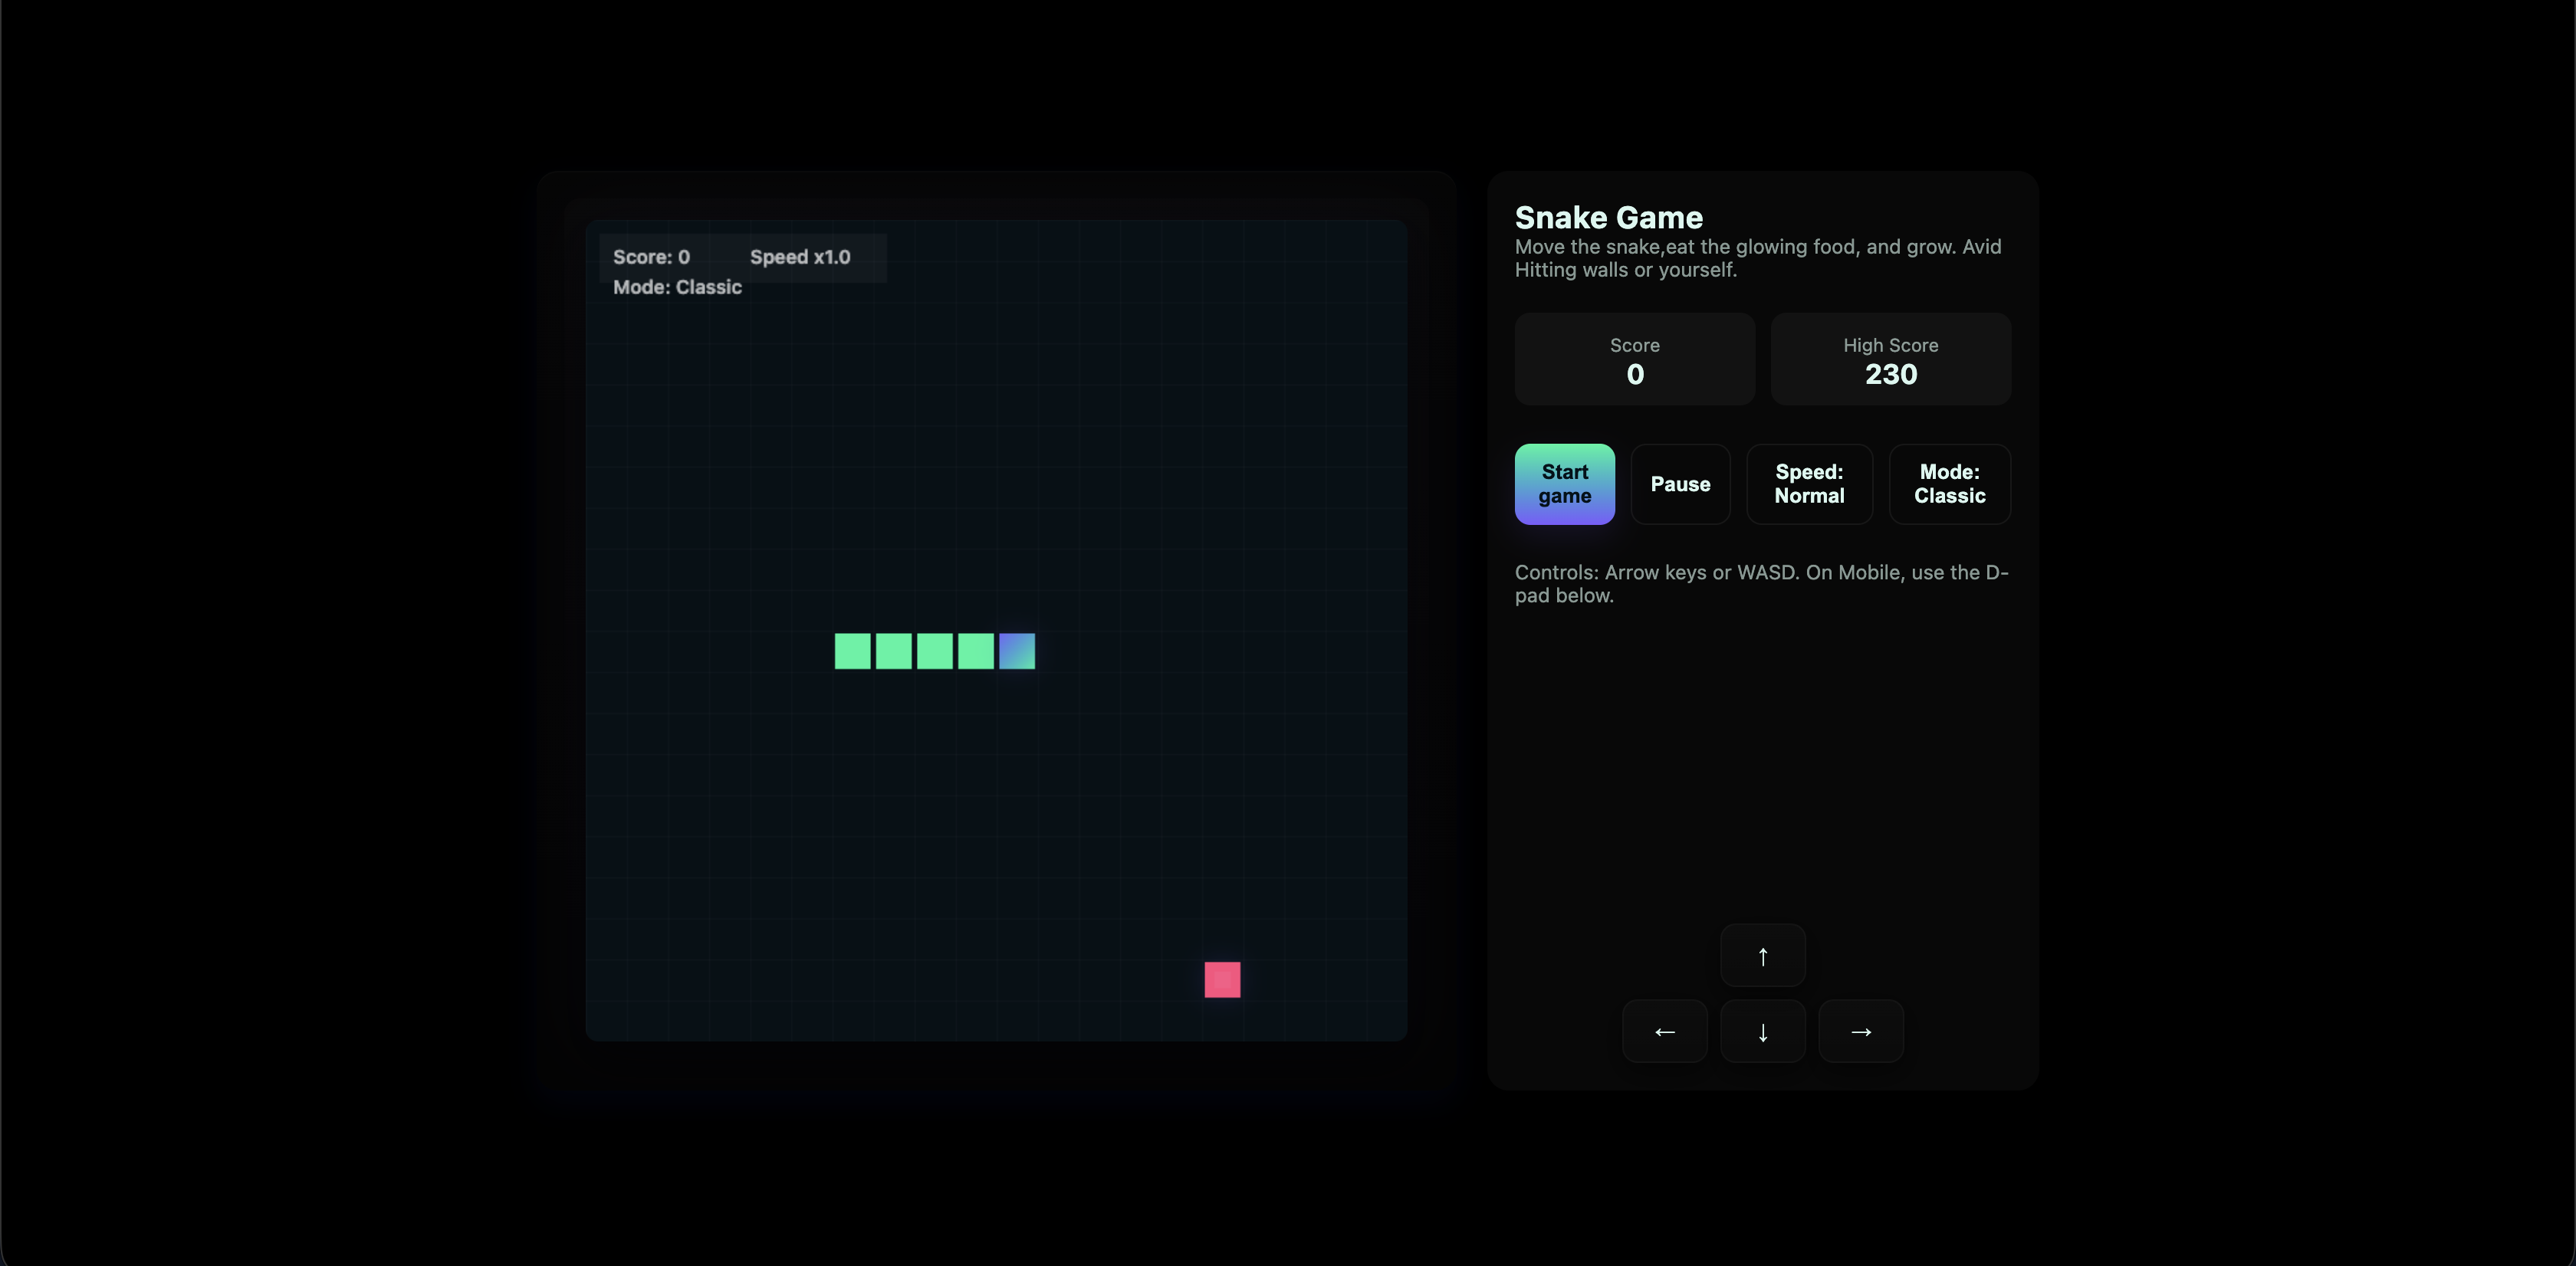The height and width of the screenshot is (1266, 2576).
Task: Click the in-canvas 'Score: 0' label
Action: [651, 257]
